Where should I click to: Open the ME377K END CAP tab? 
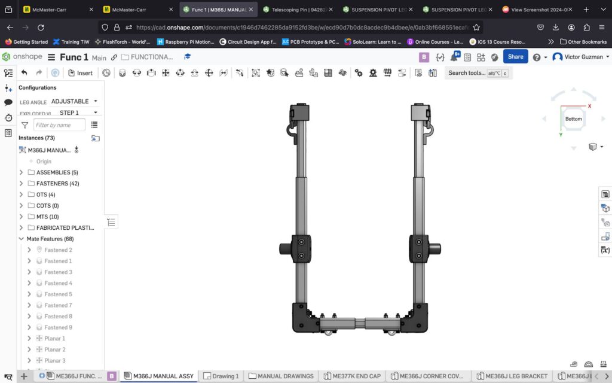(x=352, y=376)
